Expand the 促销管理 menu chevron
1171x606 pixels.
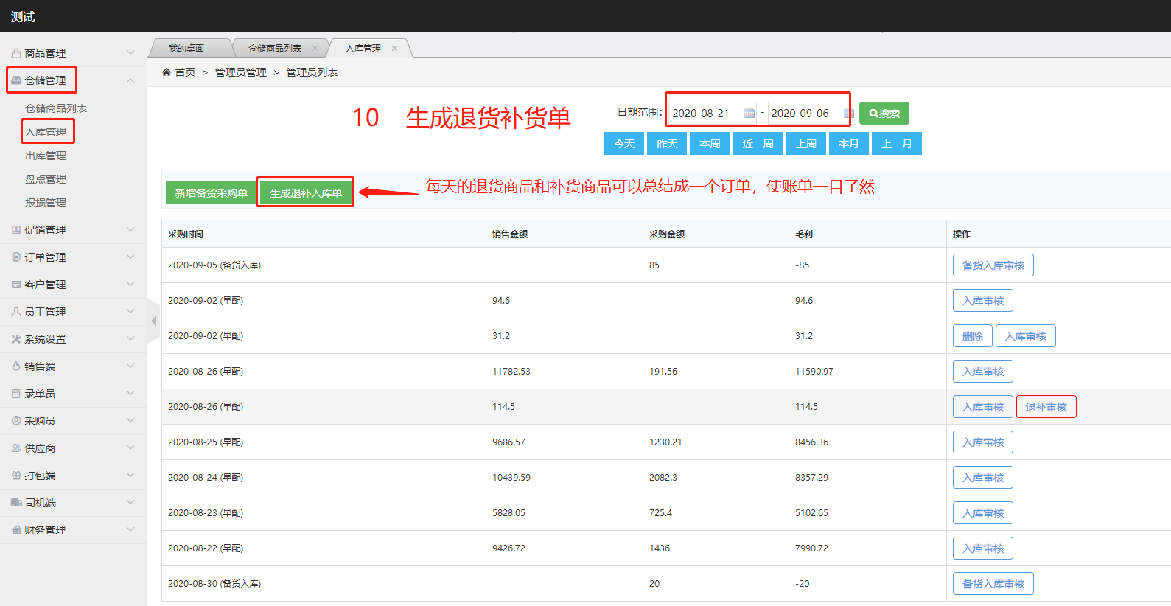pos(130,230)
